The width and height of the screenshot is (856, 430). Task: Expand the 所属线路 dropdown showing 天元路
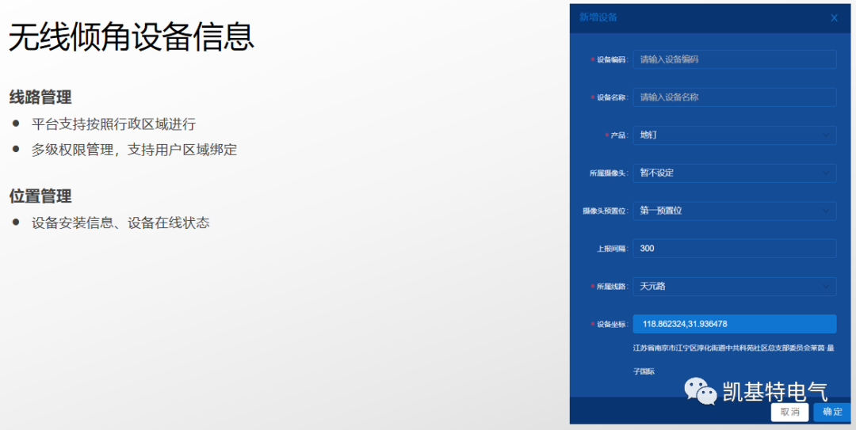point(734,286)
